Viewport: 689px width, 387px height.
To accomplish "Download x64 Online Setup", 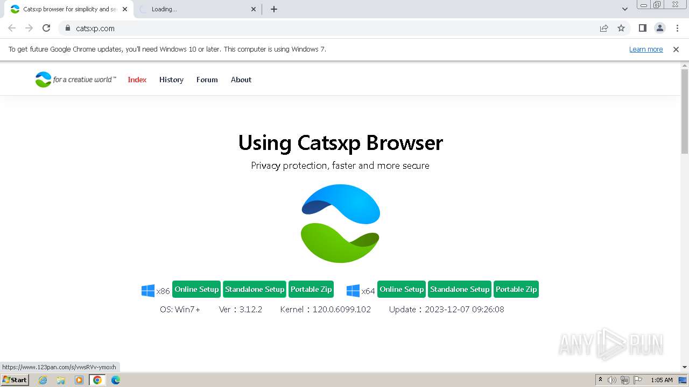I will (402, 289).
